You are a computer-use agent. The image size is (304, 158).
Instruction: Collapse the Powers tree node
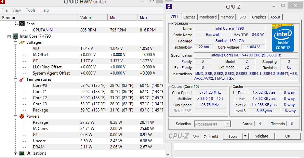coord(15,117)
